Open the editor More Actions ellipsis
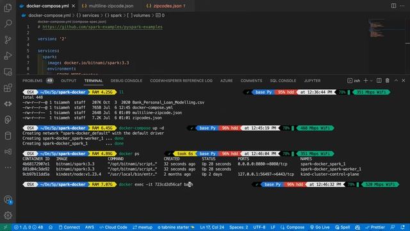The image size is (410, 231). [x=402, y=6]
